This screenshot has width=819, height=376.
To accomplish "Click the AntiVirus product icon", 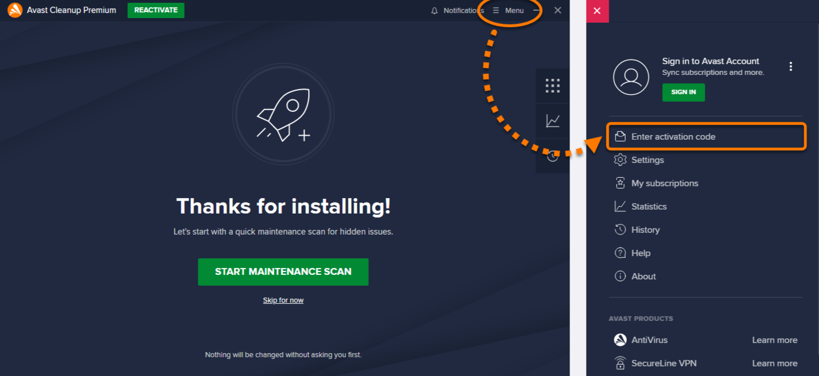I will click(x=620, y=340).
